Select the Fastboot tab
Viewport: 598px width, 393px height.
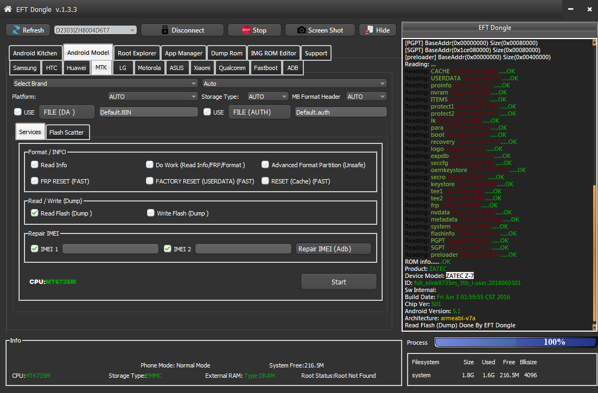266,67
